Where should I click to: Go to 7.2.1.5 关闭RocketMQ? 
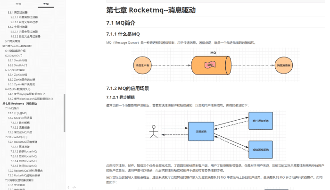pos(24,166)
